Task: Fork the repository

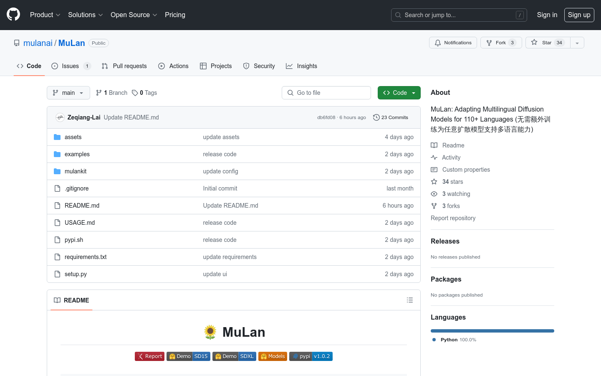Action: point(501,43)
